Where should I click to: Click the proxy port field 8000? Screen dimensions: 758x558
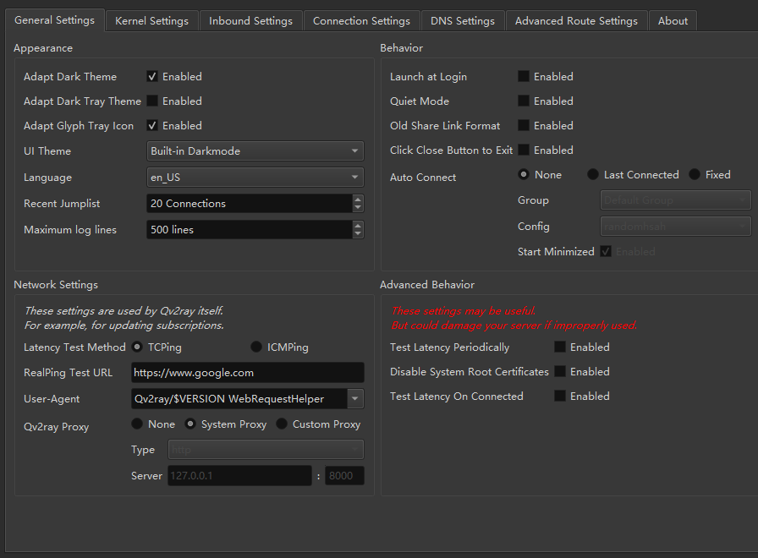tap(344, 475)
